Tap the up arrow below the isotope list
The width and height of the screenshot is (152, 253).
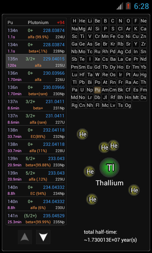pos(25,237)
